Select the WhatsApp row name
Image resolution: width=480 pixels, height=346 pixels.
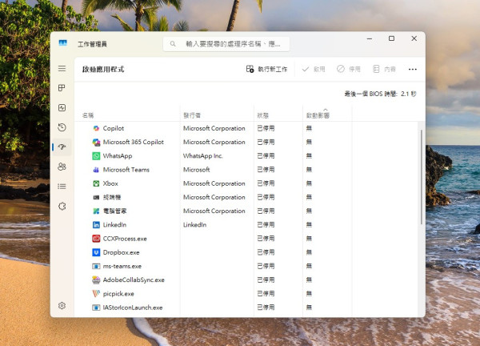[118, 155]
